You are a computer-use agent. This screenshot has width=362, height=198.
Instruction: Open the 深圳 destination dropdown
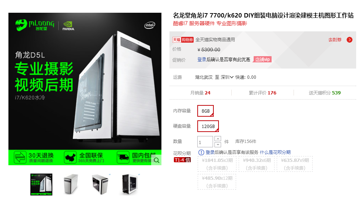click(x=227, y=77)
